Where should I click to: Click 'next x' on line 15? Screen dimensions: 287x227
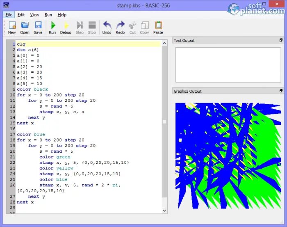(x=25, y=123)
